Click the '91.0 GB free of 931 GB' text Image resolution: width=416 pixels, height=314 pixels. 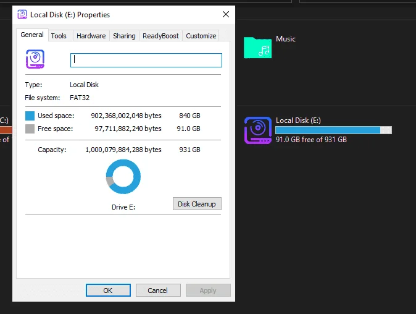(x=311, y=140)
